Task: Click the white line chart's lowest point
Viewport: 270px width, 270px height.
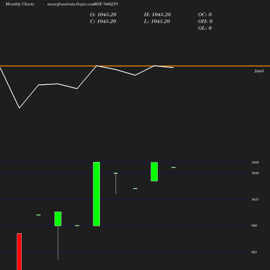Action: pyautogui.click(x=19, y=108)
